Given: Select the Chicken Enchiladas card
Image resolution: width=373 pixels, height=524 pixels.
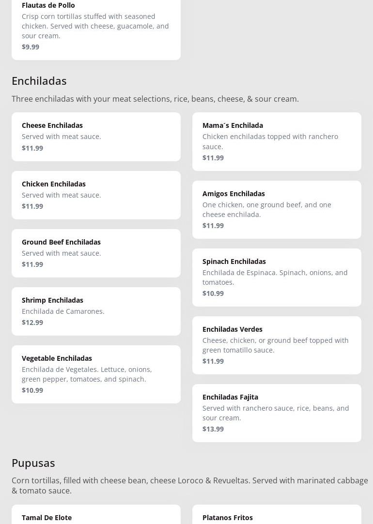Looking at the screenshot, I should click(x=96, y=195).
